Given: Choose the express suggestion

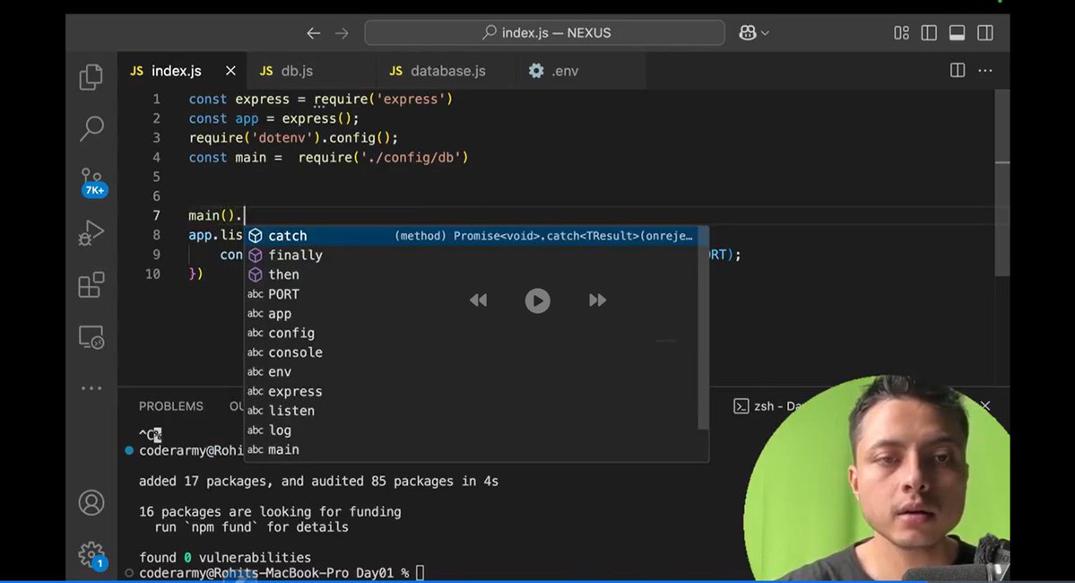Looking at the screenshot, I should [471, 392].
